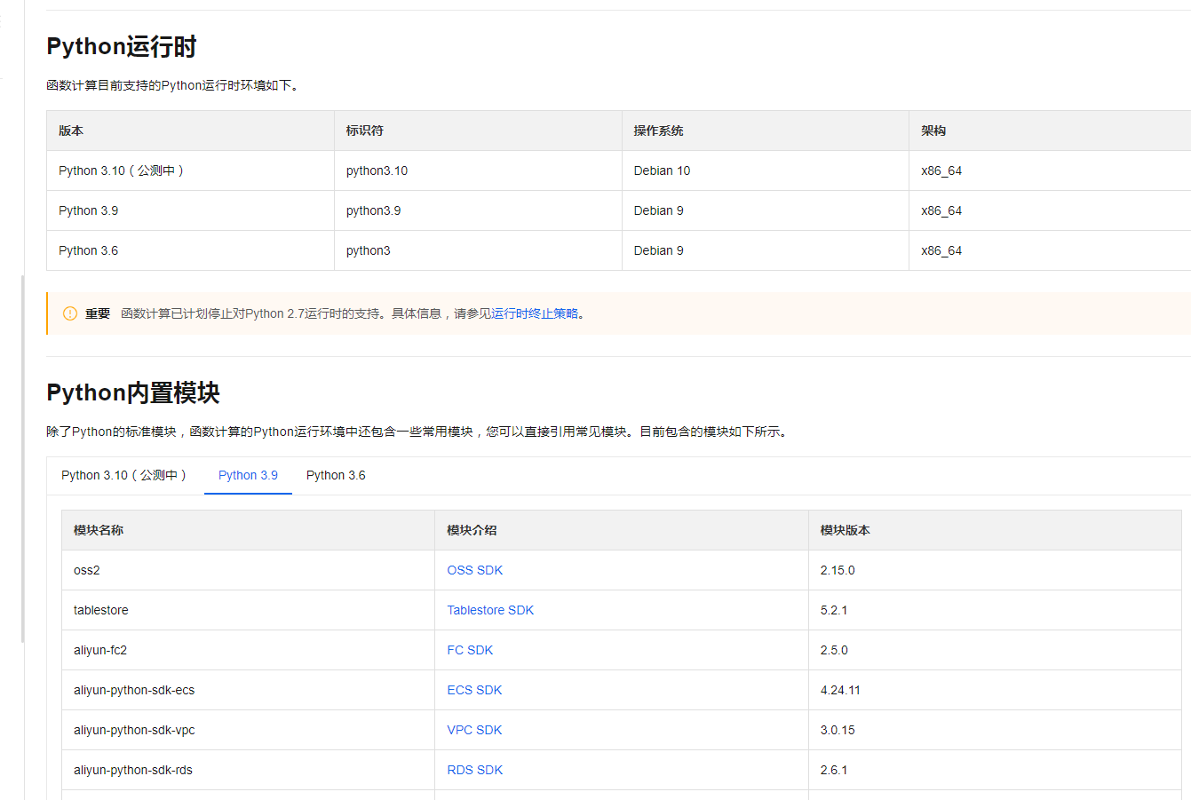Image resolution: width=1191 pixels, height=800 pixels.
Task: Click the aliyun-python-sdk-vpc module name
Action: pyautogui.click(x=134, y=730)
